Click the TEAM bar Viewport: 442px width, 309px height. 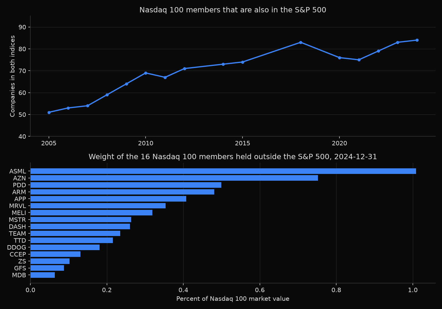pos(75,233)
